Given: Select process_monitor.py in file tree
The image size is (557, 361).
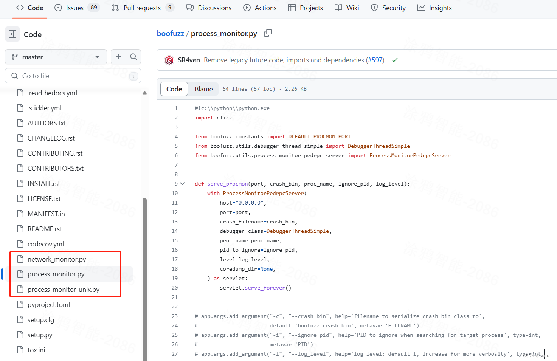Looking at the screenshot, I should coord(56,274).
